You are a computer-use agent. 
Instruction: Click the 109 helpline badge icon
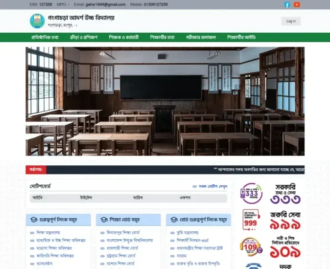[x=251, y=247]
